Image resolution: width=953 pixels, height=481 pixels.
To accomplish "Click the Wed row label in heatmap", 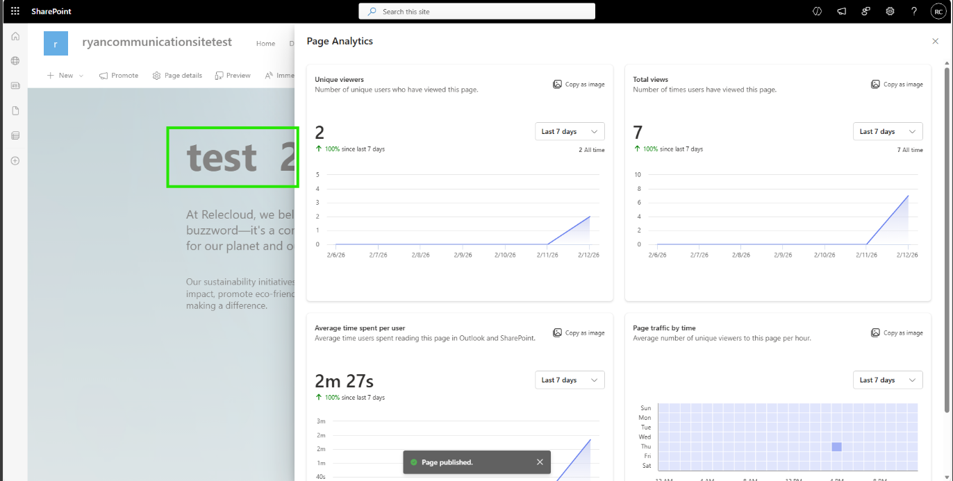I will 645,437.
